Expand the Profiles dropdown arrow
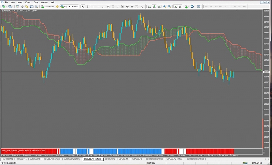The height and width of the screenshot is (165, 272). pyautogui.click(x=13, y=7)
